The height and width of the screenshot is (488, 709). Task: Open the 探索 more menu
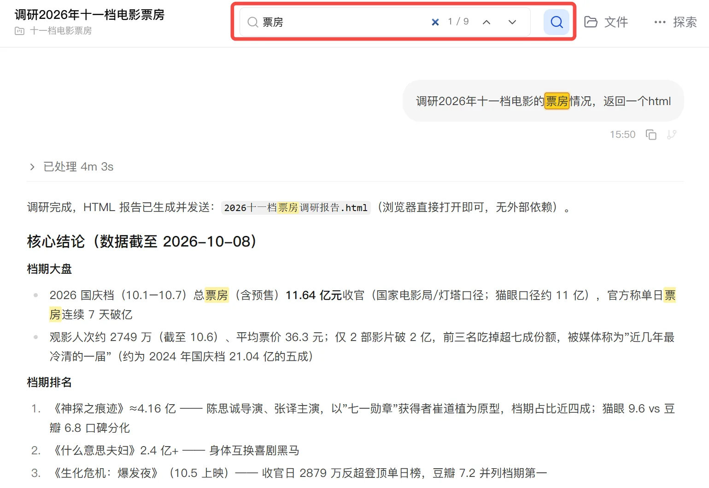pyautogui.click(x=675, y=22)
